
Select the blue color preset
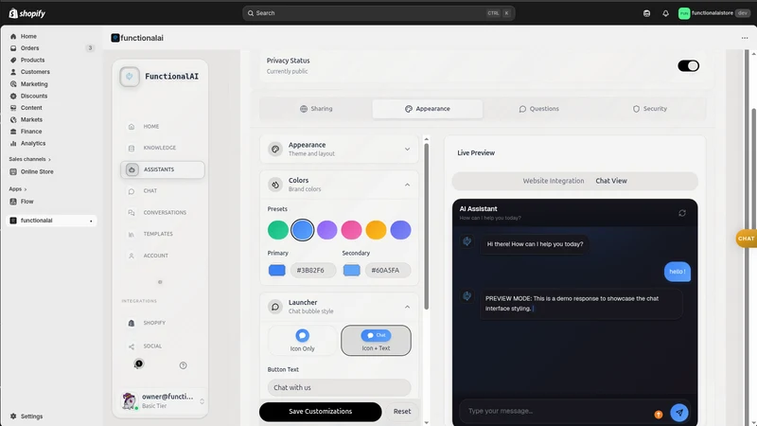click(x=303, y=230)
